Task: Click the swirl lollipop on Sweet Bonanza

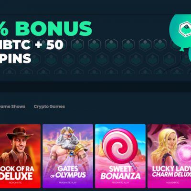Action: 120,146
